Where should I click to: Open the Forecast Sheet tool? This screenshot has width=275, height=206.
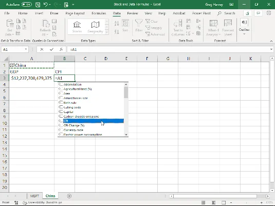pos(228,28)
